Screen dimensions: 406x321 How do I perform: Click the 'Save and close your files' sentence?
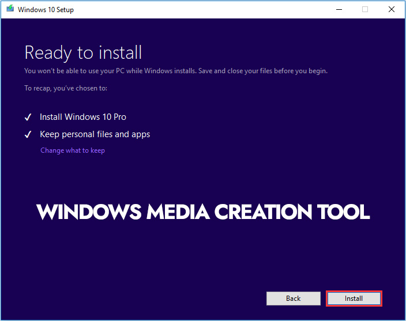pos(268,71)
